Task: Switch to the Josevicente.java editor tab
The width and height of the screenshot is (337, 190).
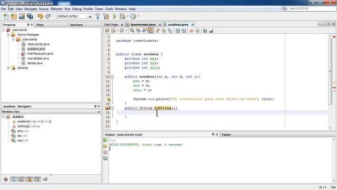Action: [x=143, y=25]
